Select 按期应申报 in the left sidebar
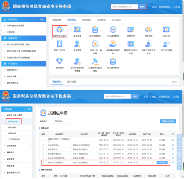The height and width of the screenshot is (179, 184). [x=13, y=121]
